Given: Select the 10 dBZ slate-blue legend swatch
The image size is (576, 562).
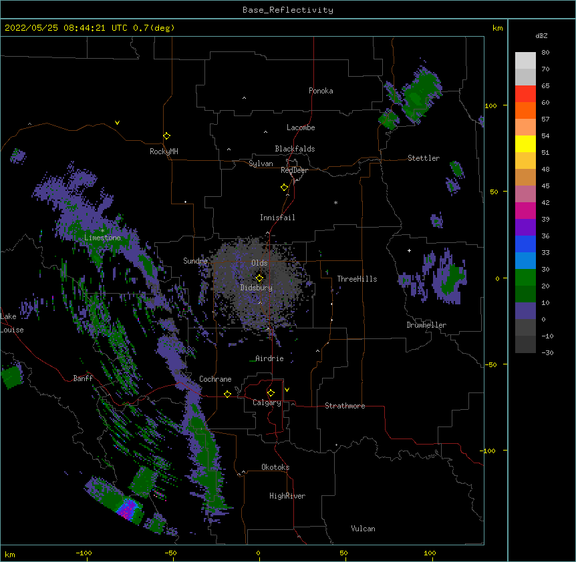Looking at the screenshot, I should [x=525, y=311].
